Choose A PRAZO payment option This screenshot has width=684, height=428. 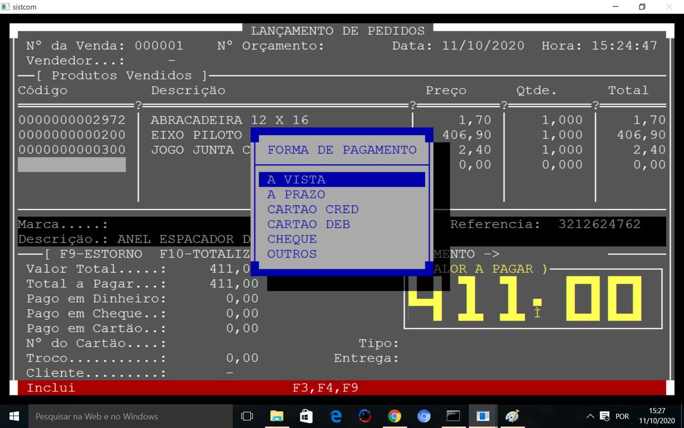[296, 194]
